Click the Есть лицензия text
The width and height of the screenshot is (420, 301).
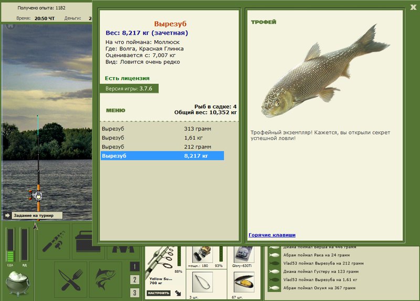pos(127,78)
